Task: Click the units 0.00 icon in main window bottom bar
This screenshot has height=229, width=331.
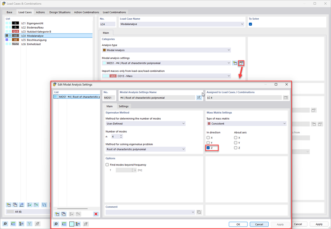Action: (x=14, y=224)
